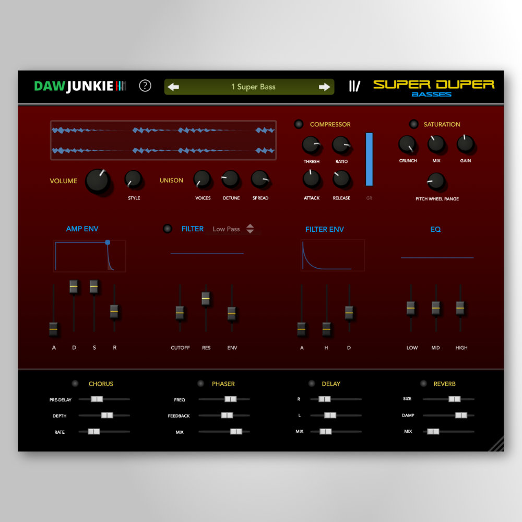Click the filter Res slider handle
Screen dimensions: 522x522
206,298
